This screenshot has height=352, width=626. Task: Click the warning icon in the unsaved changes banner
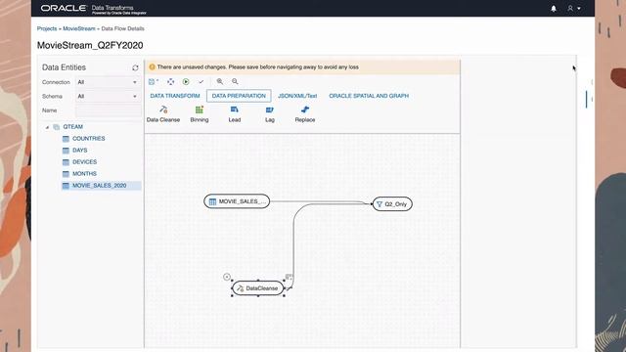(x=152, y=67)
